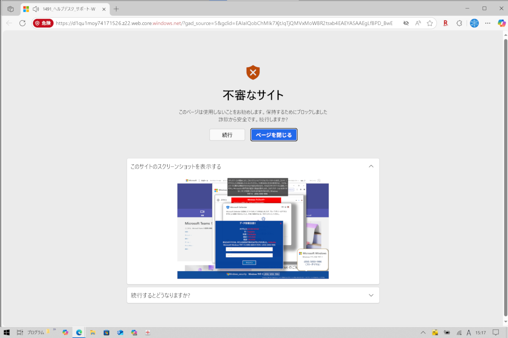
Task: Click the blue profile avatar icon
Action: pos(474,23)
